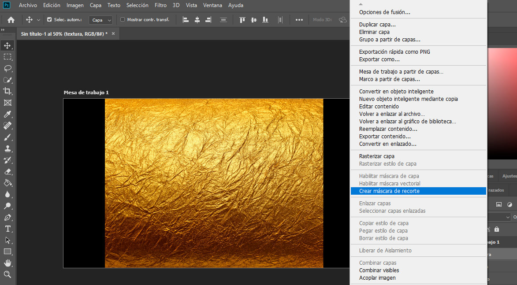This screenshot has width=517, height=285.
Task: Enable Mostrar contr. transf. checkbox
Action: 123,20
